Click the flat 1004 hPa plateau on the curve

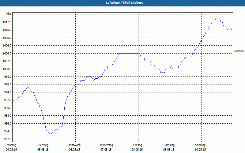coord(129,53)
